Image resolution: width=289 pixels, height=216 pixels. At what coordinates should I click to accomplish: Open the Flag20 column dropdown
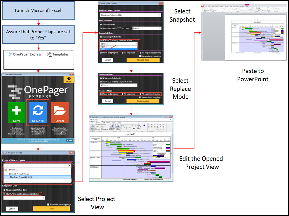pos(160,28)
